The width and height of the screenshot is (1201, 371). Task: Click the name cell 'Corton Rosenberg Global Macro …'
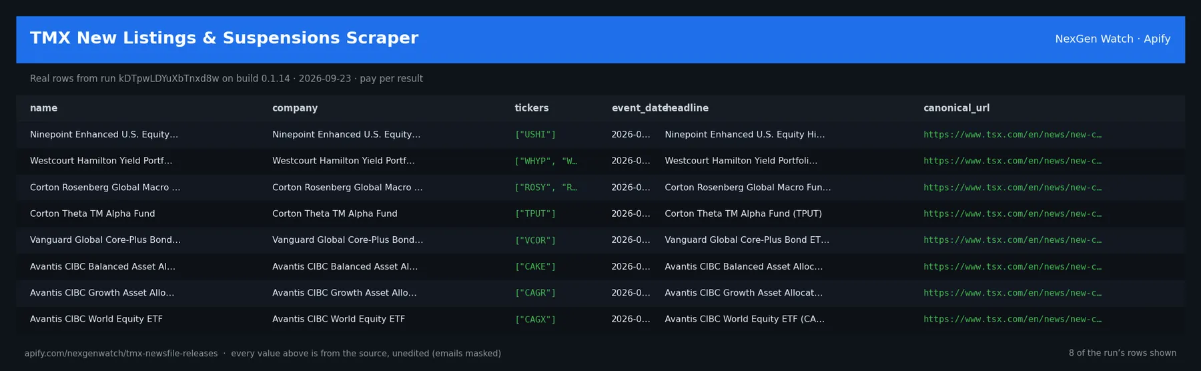click(x=105, y=188)
